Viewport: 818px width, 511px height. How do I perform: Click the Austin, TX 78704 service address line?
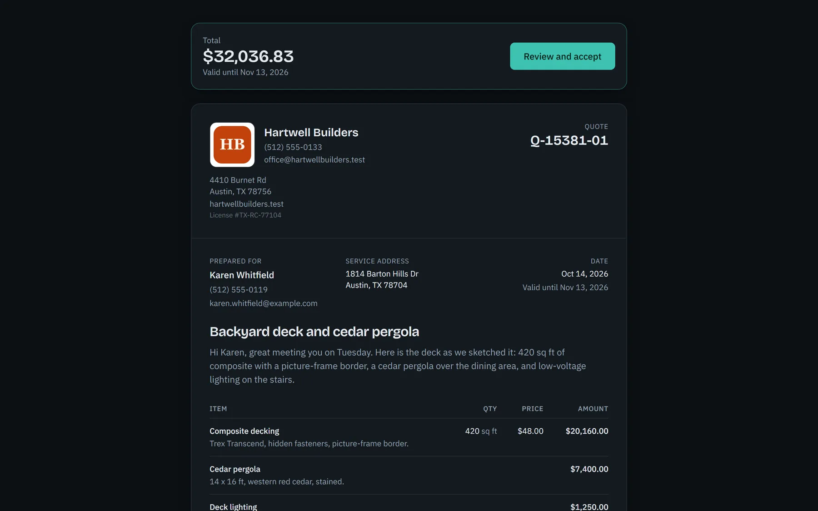click(x=376, y=285)
